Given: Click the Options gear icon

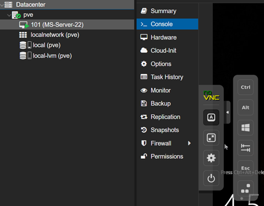Looking at the screenshot, I should pos(144,64).
